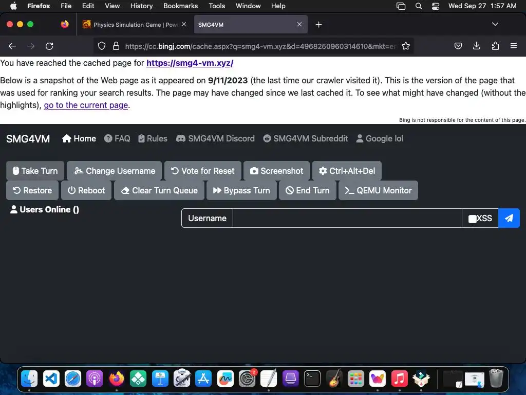Open Pocket save icon
This screenshot has width=526, height=395.
click(x=458, y=46)
